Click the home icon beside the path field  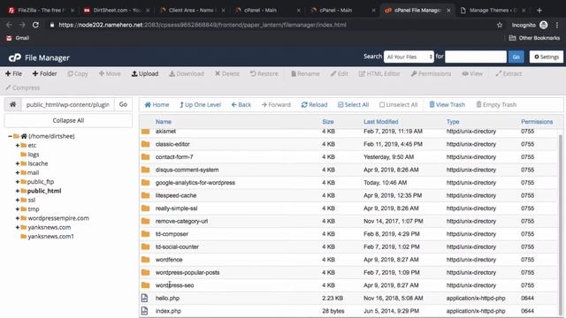point(12,104)
